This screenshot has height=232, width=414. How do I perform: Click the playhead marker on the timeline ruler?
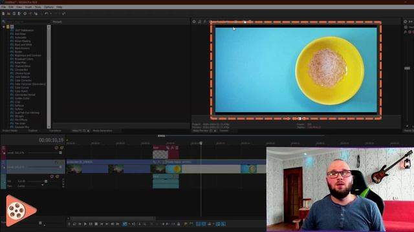tap(201, 143)
